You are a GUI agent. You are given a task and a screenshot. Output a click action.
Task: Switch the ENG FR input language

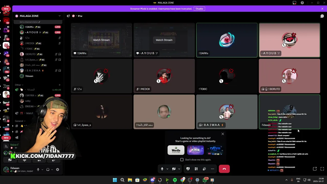tap(298, 180)
